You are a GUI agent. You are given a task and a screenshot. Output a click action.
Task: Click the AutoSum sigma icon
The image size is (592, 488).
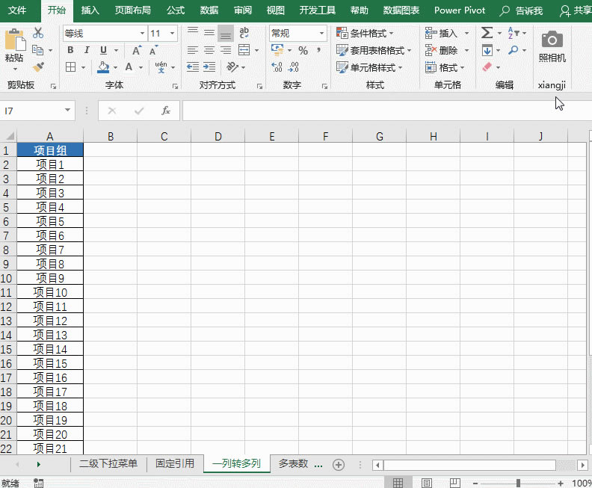(x=487, y=34)
